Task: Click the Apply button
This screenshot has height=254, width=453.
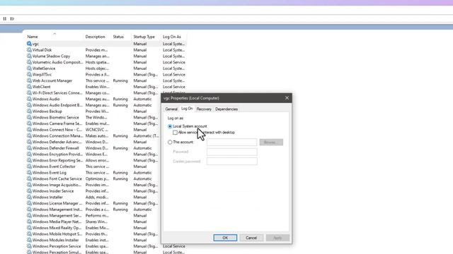Action: pyautogui.click(x=277, y=238)
